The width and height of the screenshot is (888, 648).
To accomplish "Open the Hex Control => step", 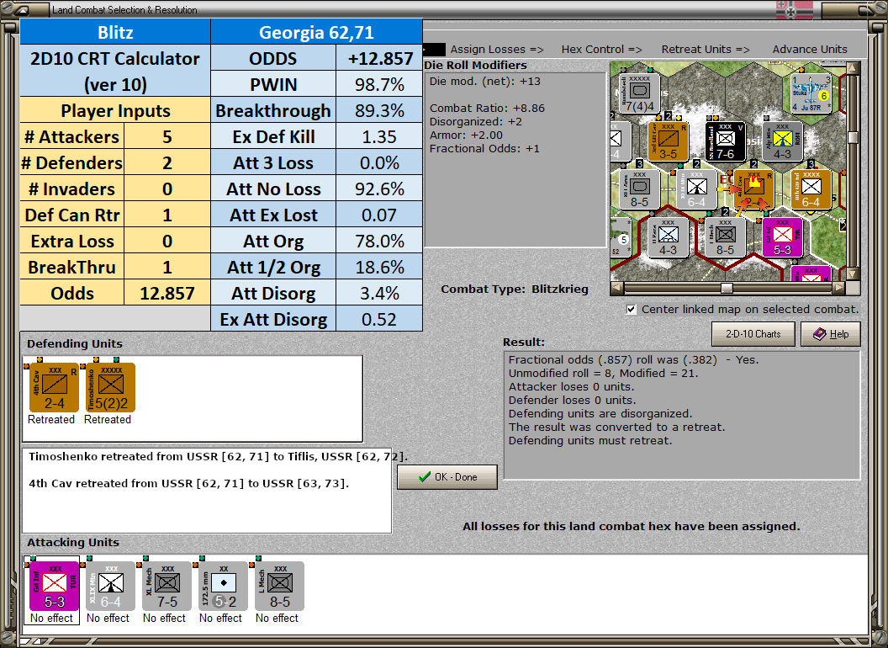I will tap(601, 50).
